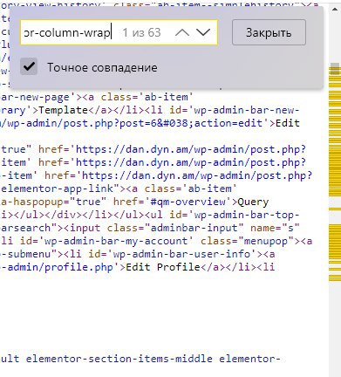
Task: Click the word 'Query' in source
Action: tap(253, 202)
